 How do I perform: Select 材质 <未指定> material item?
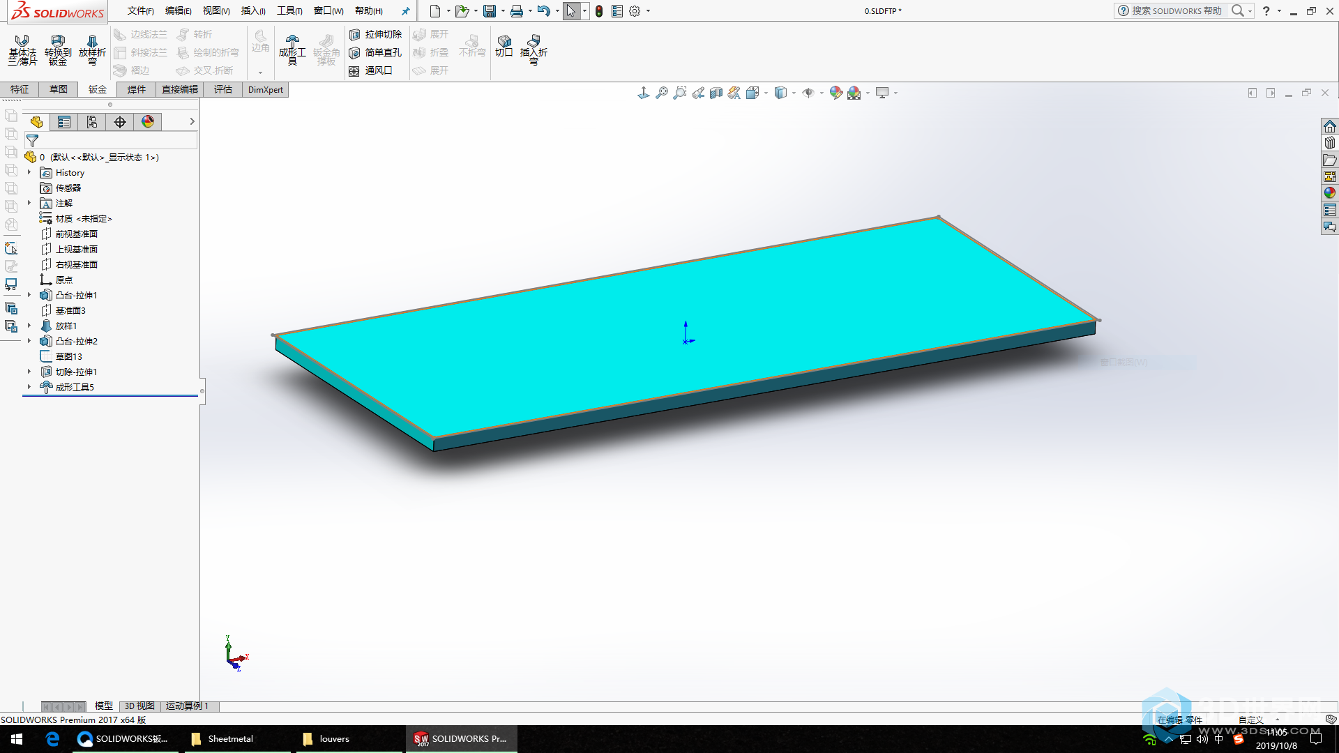point(83,218)
